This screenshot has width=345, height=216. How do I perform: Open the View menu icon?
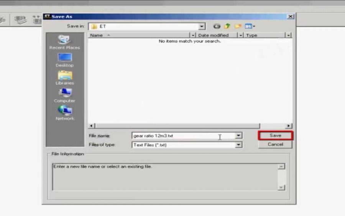point(250,26)
